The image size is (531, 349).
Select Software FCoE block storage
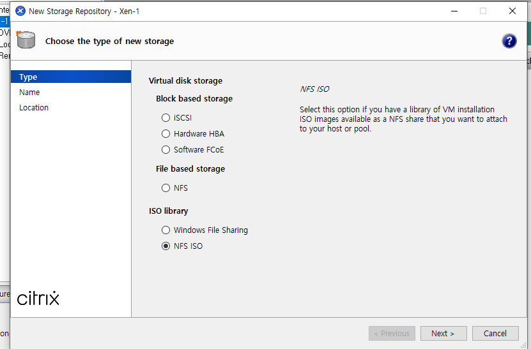[x=166, y=150]
